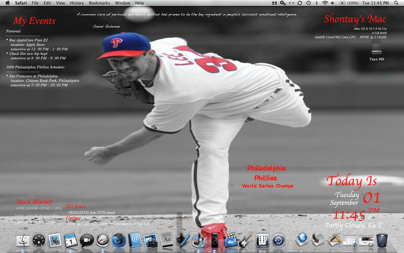Image resolution: width=404 pixels, height=253 pixels.
Task: Open Time Machine icon in Dock
Action: click(x=279, y=241)
